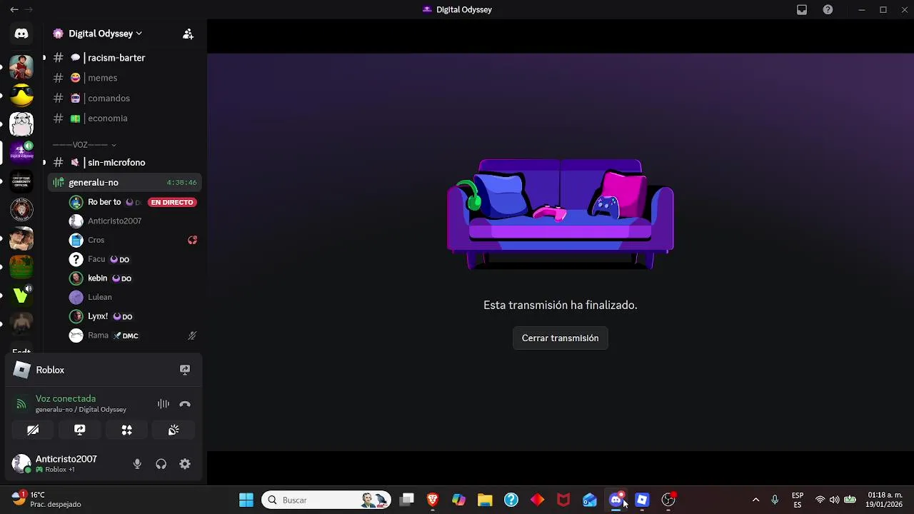This screenshot has width=914, height=514.
Task: Select Anticristo2007 in voice channel list
Action: pos(133,221)
